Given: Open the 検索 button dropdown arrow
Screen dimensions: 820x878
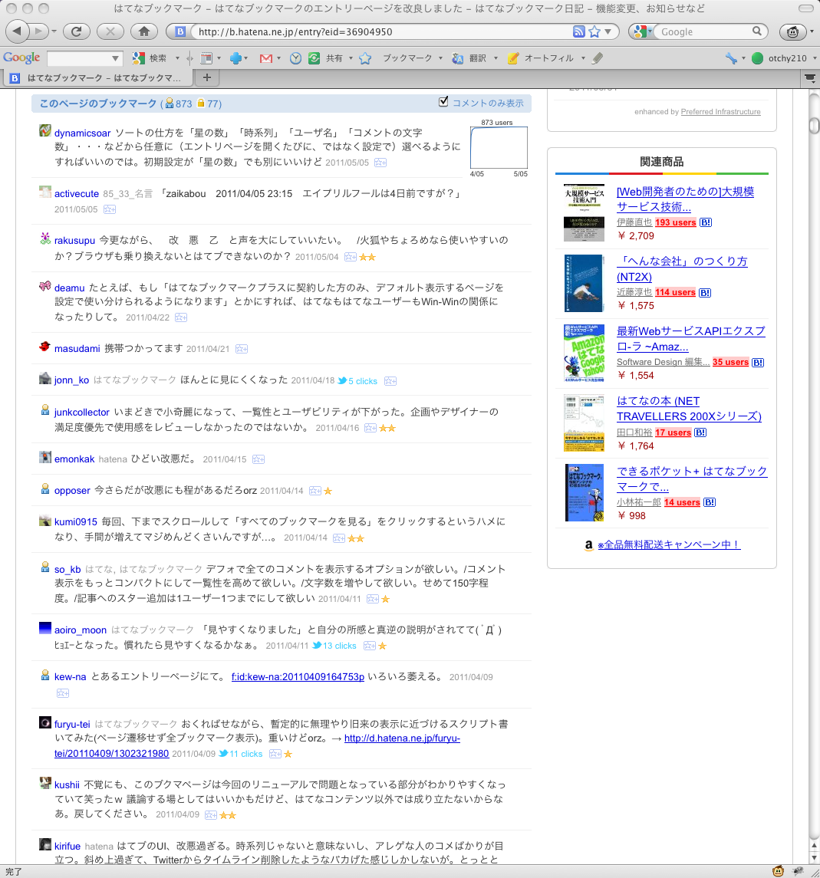Looking at the screenshot, I should 177,58.
